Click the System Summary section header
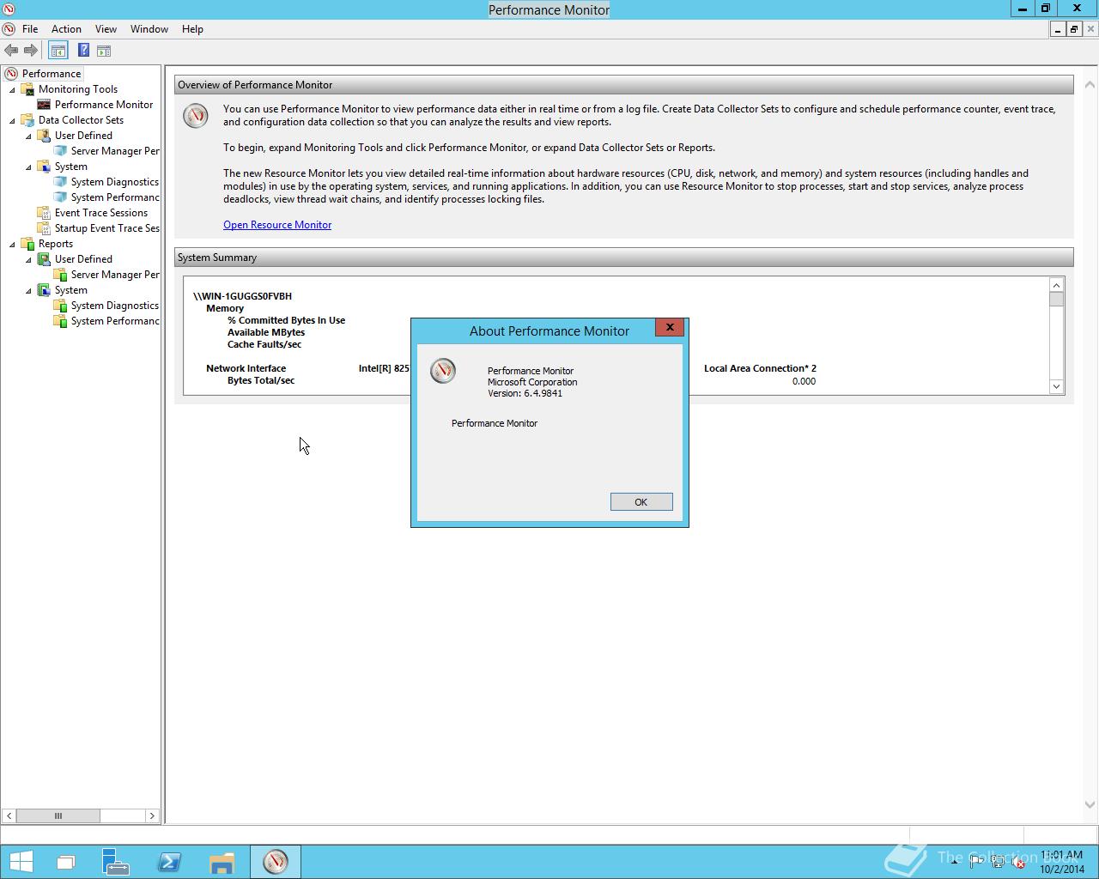This screenshot has width=1099, height=879. 624,258
